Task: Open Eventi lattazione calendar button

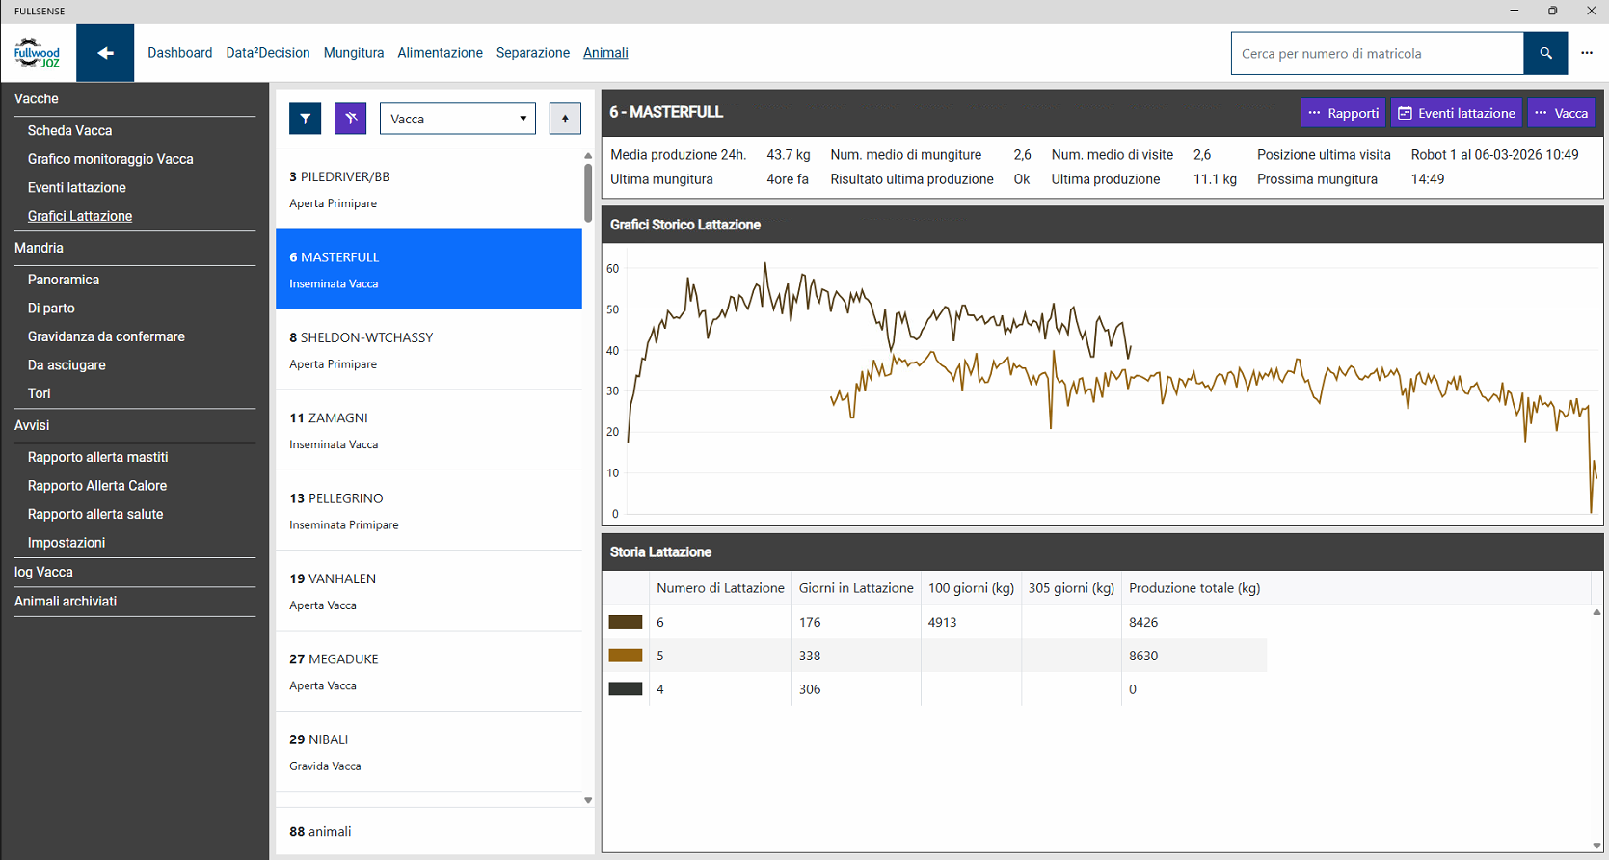Action: click(x=1456, y=113)
